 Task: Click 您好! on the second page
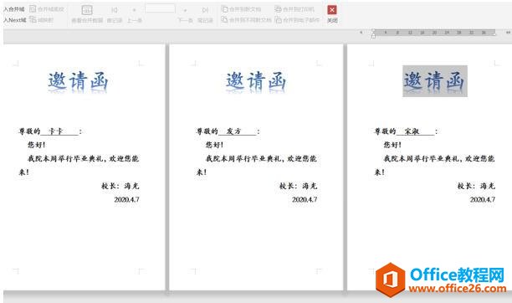[214, 145]
